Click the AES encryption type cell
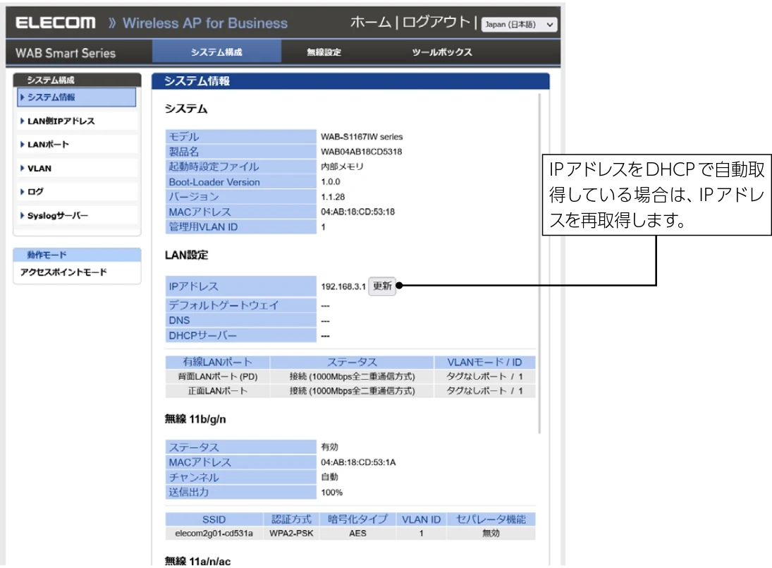Screen dimensions: 772x568 (x=357, y=533)
